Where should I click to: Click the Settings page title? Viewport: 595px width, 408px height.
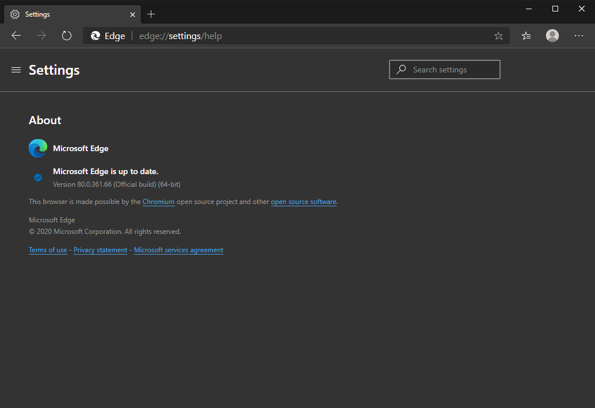pos(54,70)
